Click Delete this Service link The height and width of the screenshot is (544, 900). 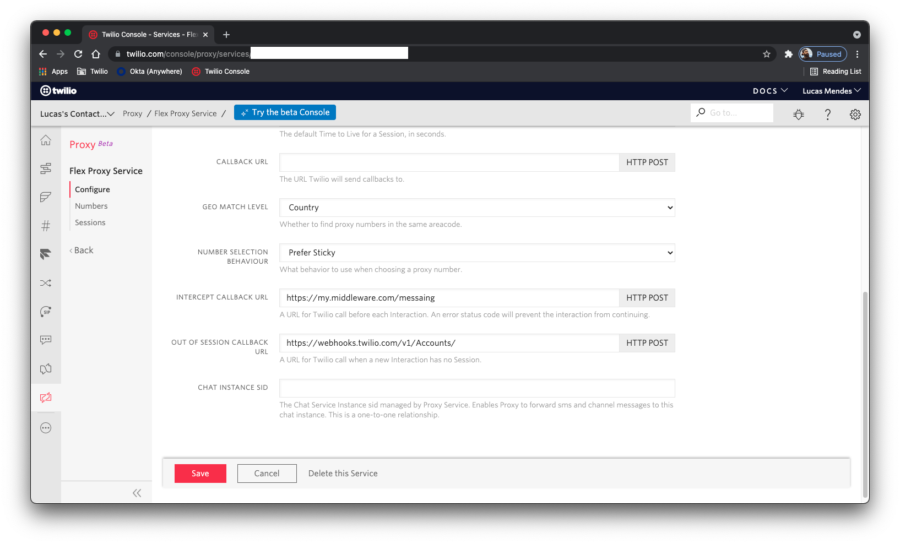click(x=343, y=474)
